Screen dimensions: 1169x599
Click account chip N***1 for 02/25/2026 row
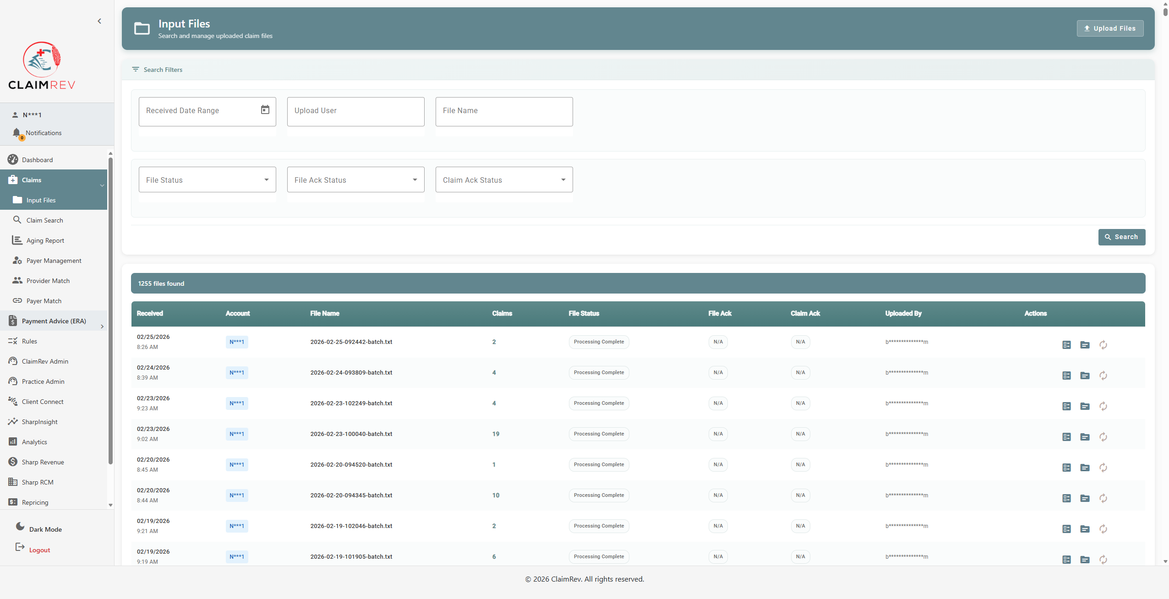pos(237,342)
